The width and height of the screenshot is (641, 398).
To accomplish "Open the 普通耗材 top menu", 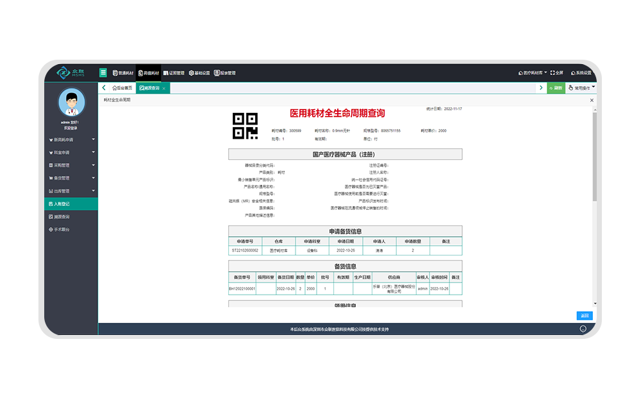I will point(124,73).
